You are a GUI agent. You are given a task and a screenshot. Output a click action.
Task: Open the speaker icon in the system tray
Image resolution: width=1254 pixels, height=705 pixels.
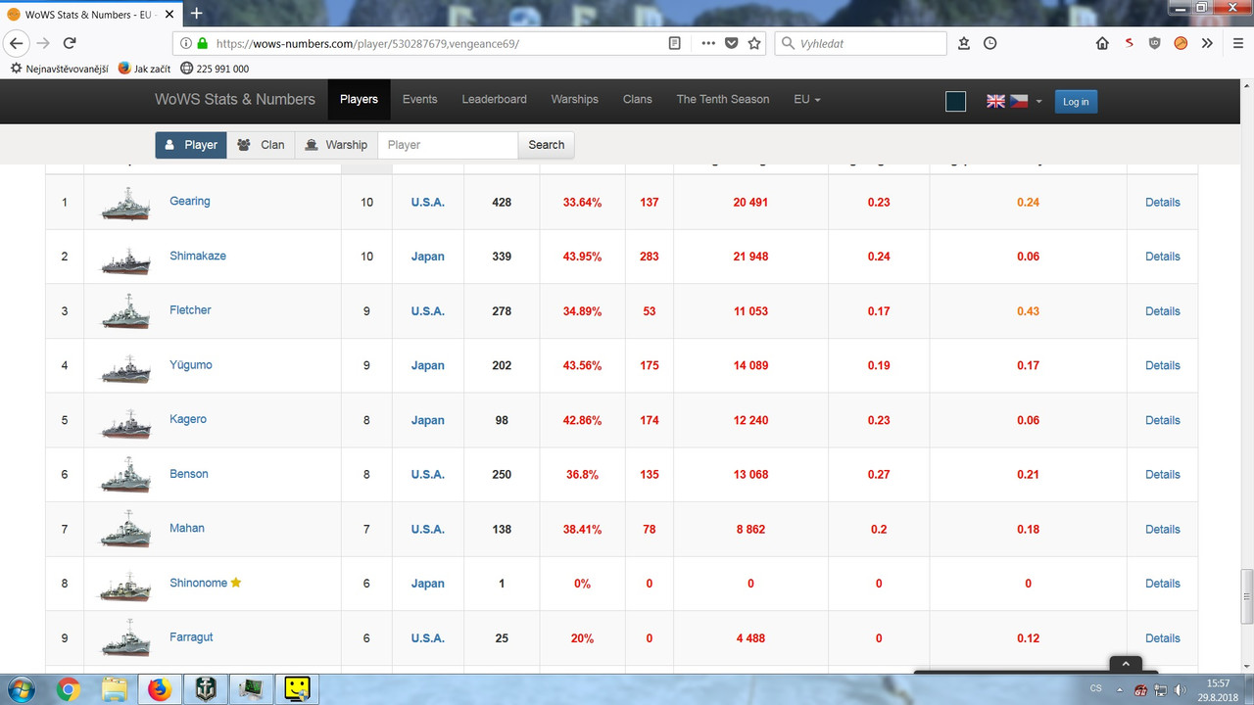(1179, 689)
